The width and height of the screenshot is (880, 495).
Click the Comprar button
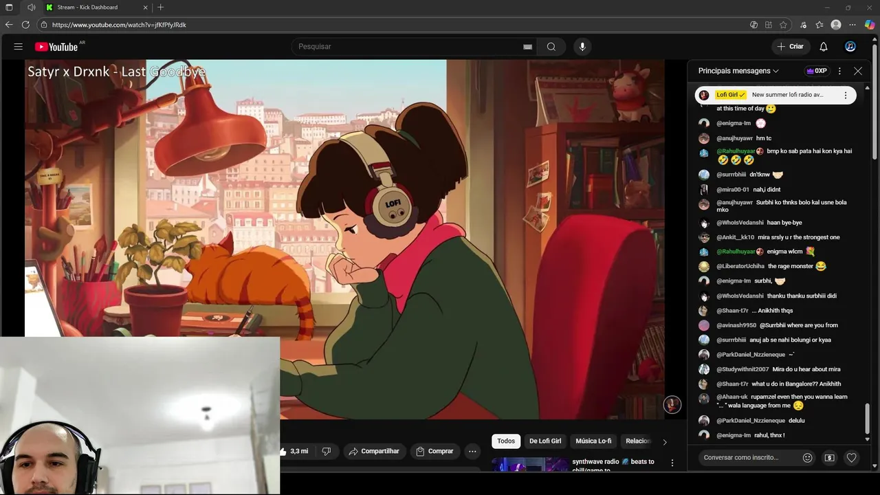pyautogui.click(x=434, y=451)
